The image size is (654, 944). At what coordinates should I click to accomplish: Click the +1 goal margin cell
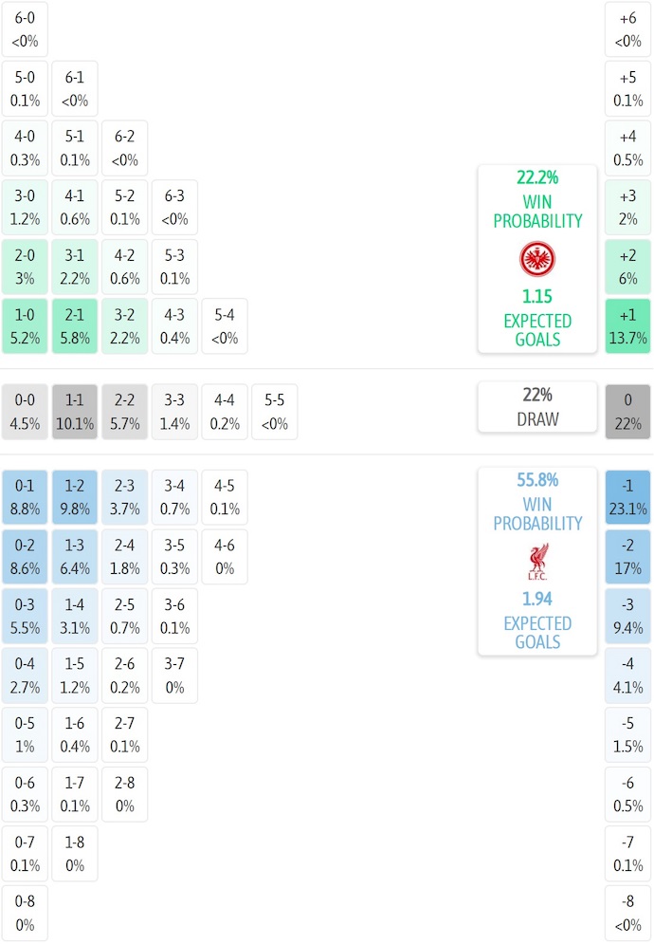click(x=627, y=326)
